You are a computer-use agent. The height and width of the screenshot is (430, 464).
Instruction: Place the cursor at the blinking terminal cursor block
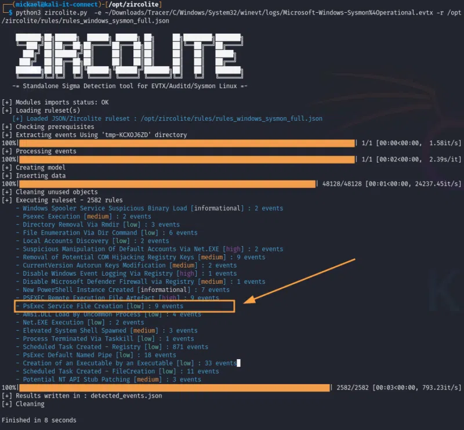point(238,363)
